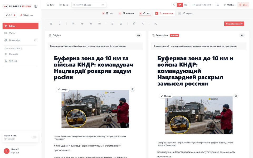Click version V1.5.1 badge
This screenshot has height=158, width=253.
(x=10, y=15)
